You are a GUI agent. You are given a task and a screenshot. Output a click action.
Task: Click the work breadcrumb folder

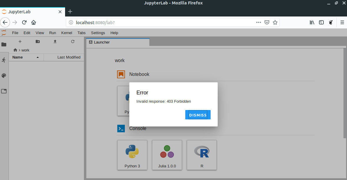point(25,50)
